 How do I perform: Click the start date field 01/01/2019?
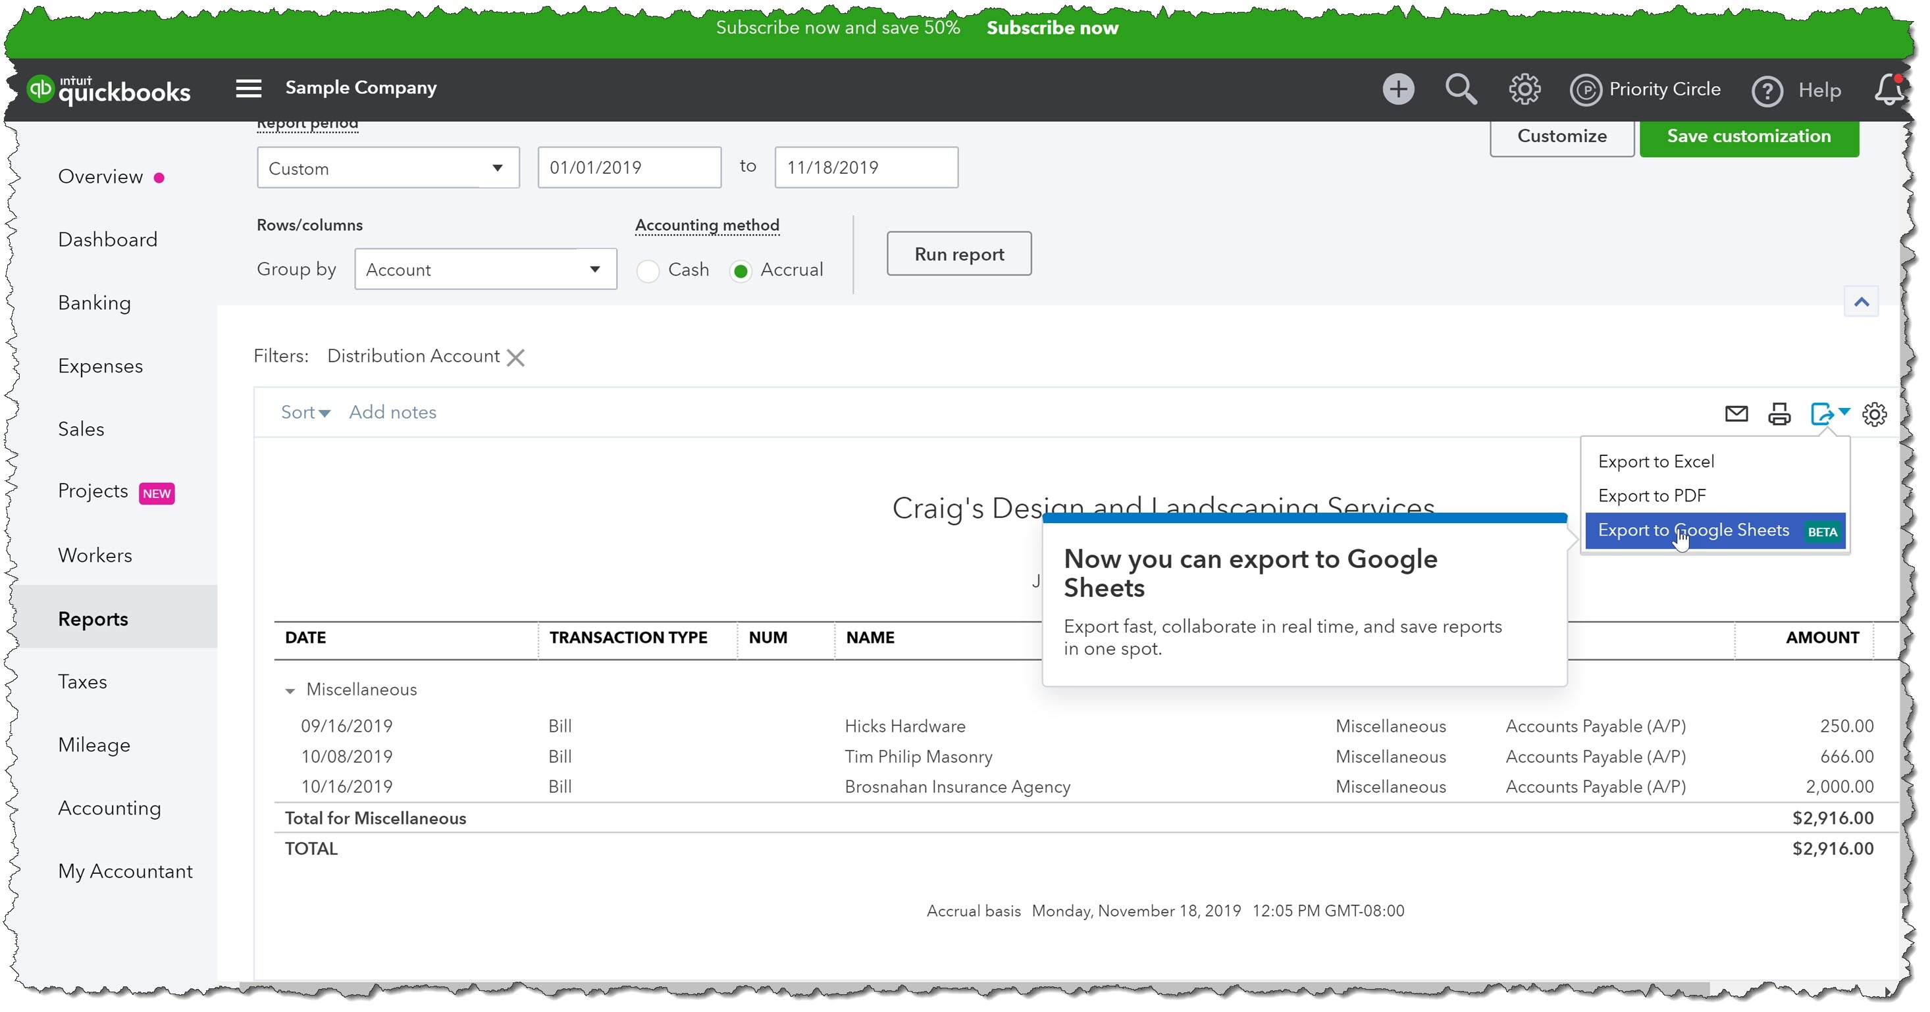point(629,168)
